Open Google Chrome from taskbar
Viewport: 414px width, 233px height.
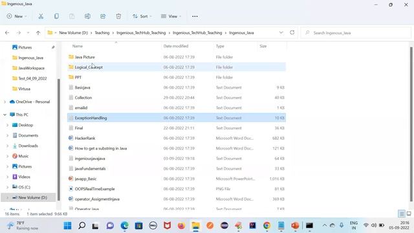click(267, 225)
